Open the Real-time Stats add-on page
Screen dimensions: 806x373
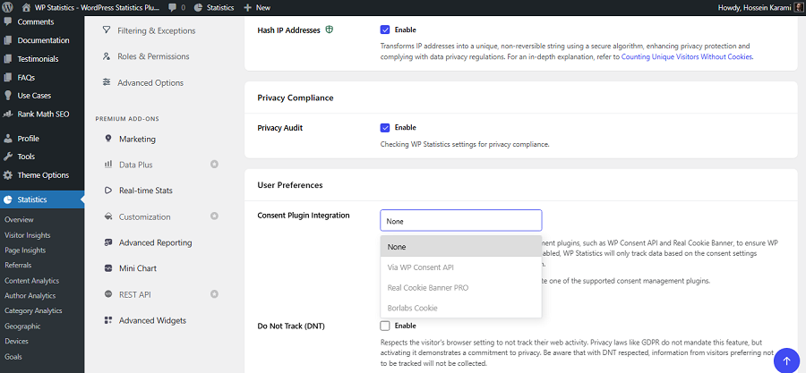click(145, 191)
